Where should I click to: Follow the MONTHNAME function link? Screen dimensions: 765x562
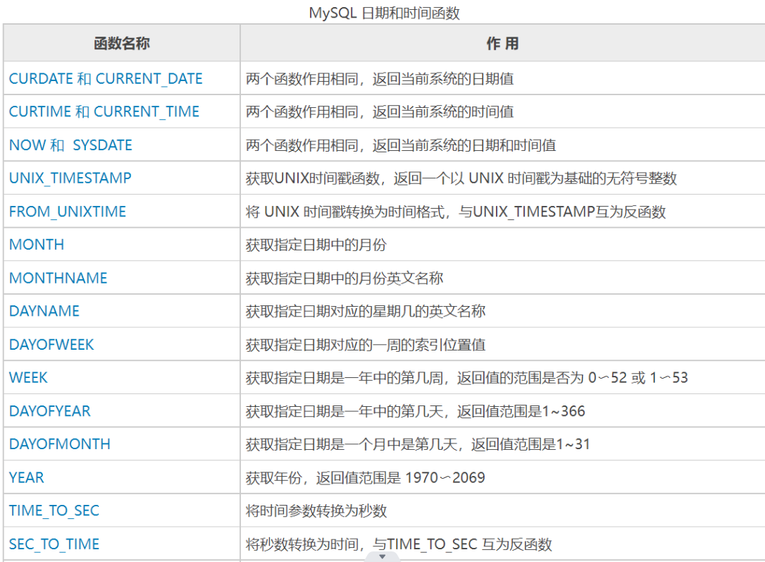click(x=58, y=278)
